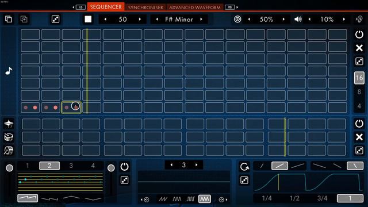Click the RB shoulder button indicator
The image size is (368, 207).
coord(229,7)
